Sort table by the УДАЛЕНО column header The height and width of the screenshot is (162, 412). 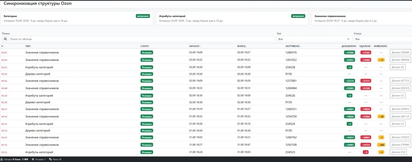[x=366, y=46]
